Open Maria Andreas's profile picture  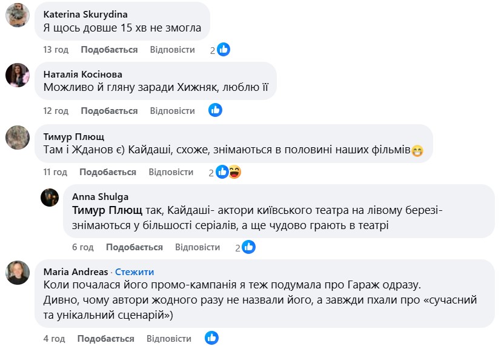coord(18,273)
